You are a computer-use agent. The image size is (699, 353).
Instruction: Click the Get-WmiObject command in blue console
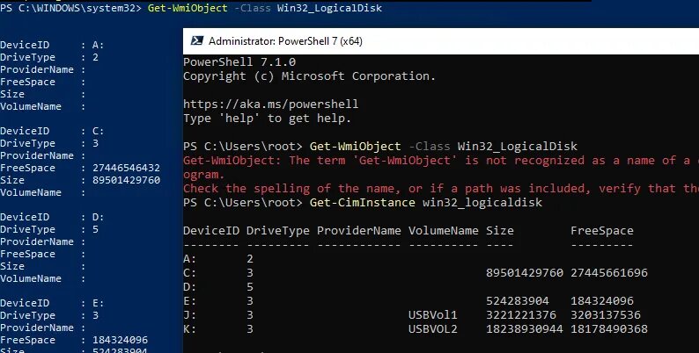[x=265, y=8]
